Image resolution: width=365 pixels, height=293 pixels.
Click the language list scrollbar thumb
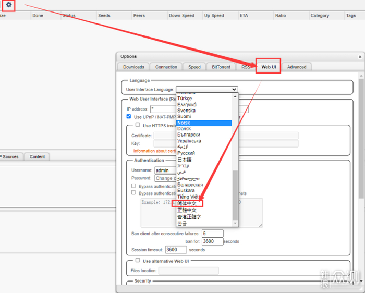pos(235,195)
